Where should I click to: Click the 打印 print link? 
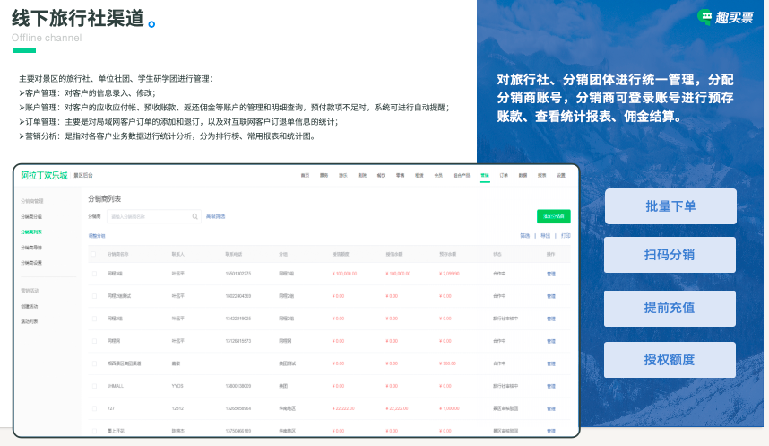(x=566, y=236)
